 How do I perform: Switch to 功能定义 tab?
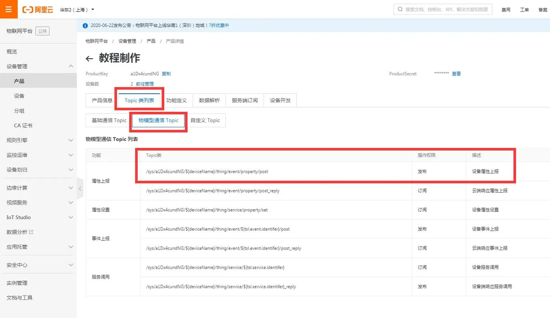(176, 101)
